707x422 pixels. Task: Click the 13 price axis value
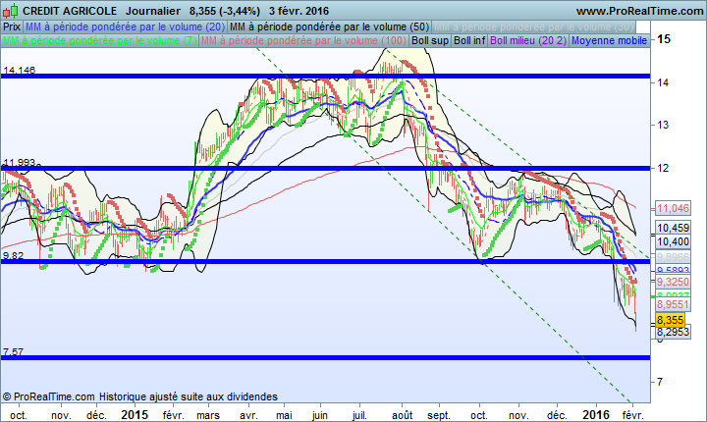pos(663,125)
